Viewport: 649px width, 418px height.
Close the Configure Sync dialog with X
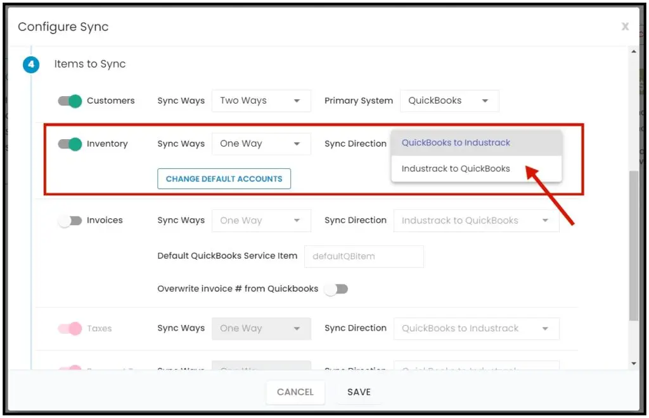tap(625, 27)
